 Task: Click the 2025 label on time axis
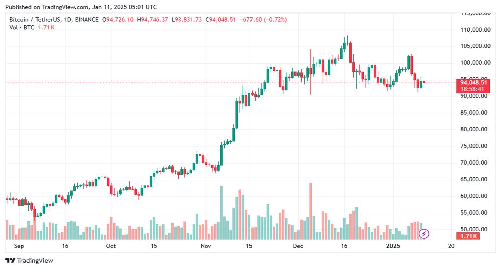tap(393, 246)
